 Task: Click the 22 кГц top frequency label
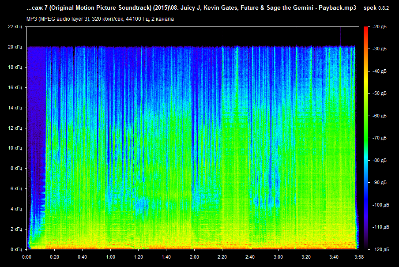14,27
